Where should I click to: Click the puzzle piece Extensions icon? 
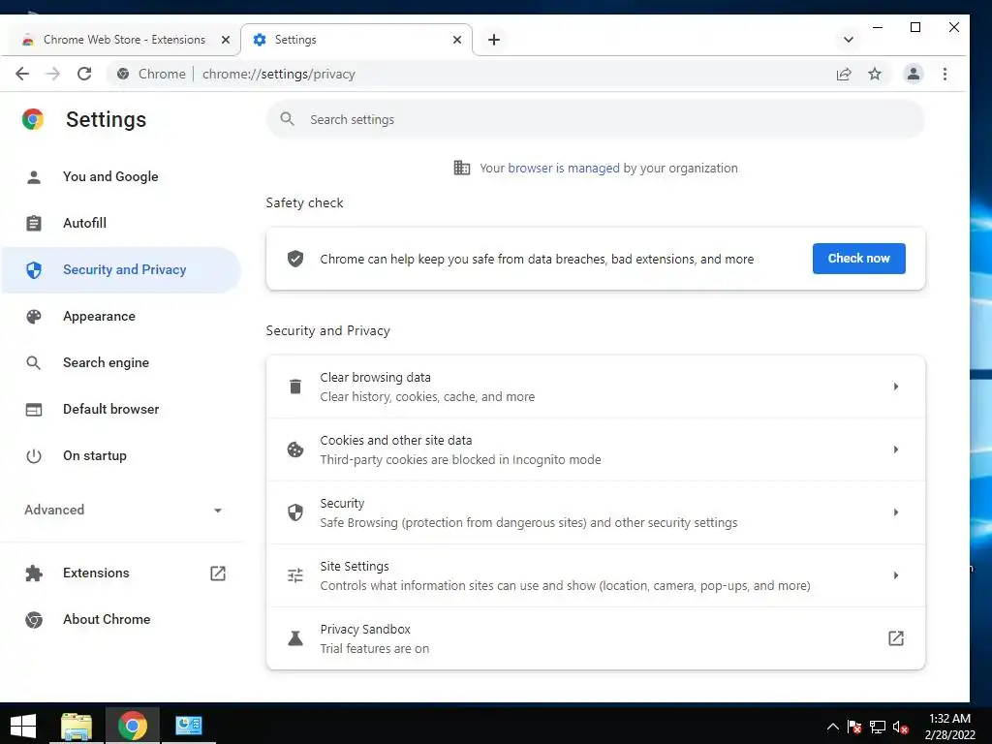[x=34, y=573]
